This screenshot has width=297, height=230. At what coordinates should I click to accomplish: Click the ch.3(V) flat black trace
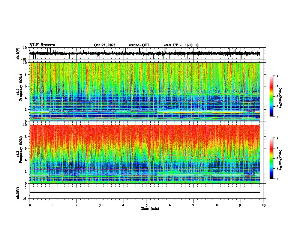[145, 192]
